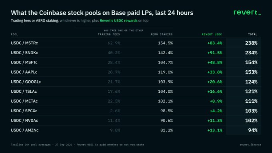Screen dimensions: 272x153
Task: Click the +13.1% Revert USDC value
Action: click(x=215, y=130)
